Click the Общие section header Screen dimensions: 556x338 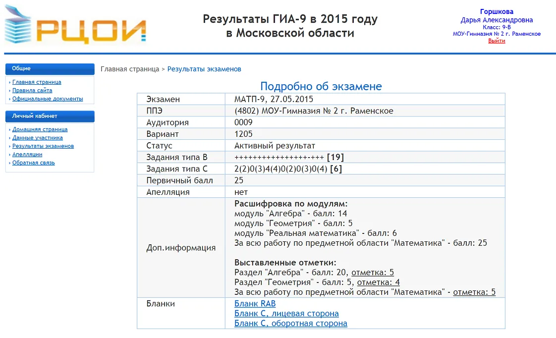pos(50,69)
